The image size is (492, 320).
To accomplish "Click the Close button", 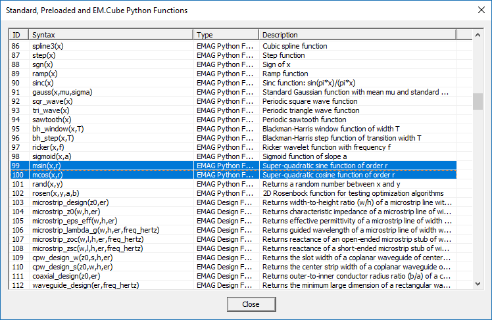I will 251,304.
